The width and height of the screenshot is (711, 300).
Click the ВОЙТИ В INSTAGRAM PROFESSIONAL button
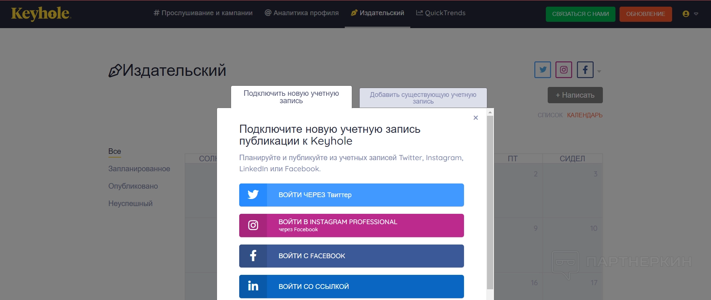[x=351, y=225]
